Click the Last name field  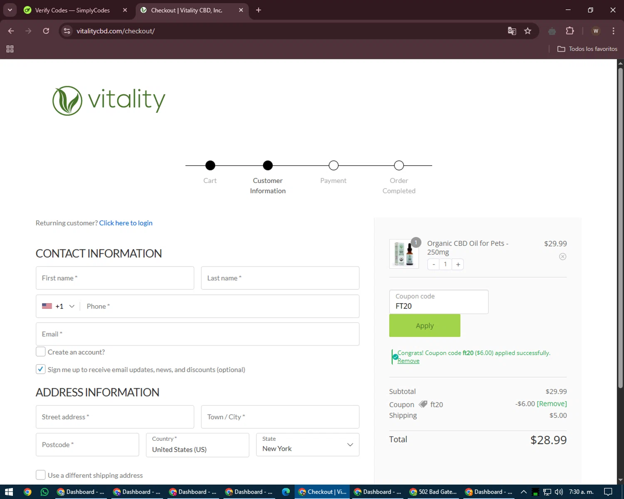(x=280, y=278)
